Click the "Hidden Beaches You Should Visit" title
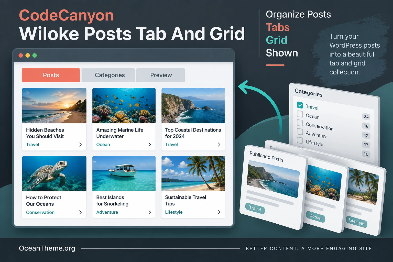 (x=45, y=133)
